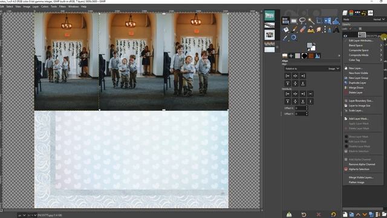Screen dimensions: 387x218
Task: Toggle visibility eye of top layer
Action: click(345, 36)
